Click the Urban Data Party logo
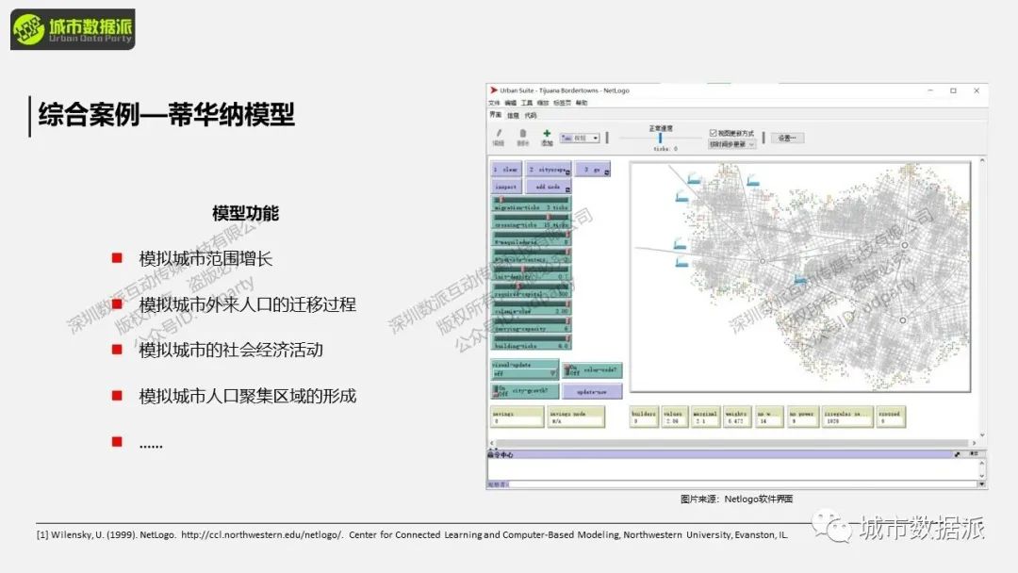1018x573 pixels. coord(73,29)
